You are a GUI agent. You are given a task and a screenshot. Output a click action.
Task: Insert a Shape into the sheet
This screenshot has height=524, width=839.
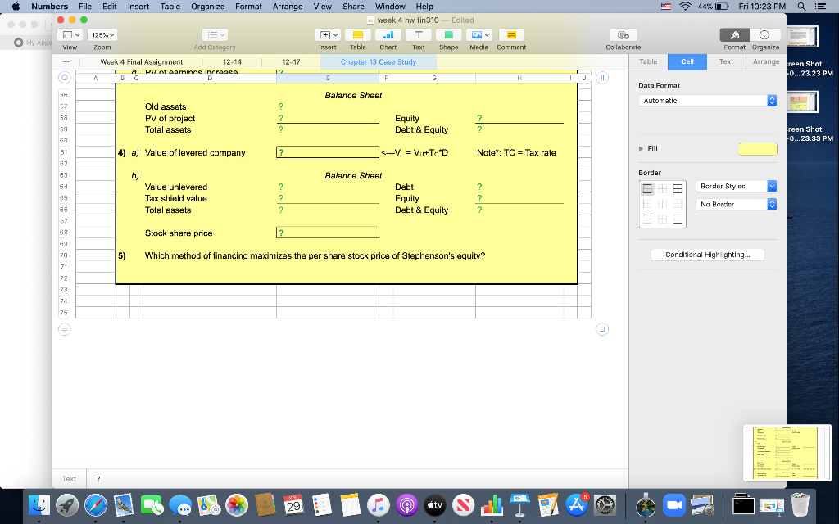(448, 36)
